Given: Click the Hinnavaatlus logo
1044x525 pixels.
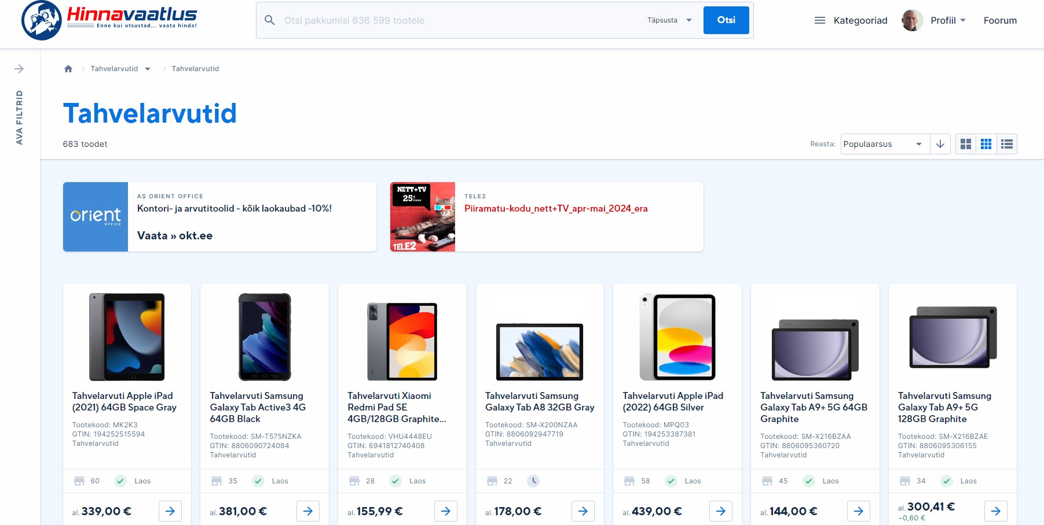Looking at the screenshot, I should tap(109, 20).
